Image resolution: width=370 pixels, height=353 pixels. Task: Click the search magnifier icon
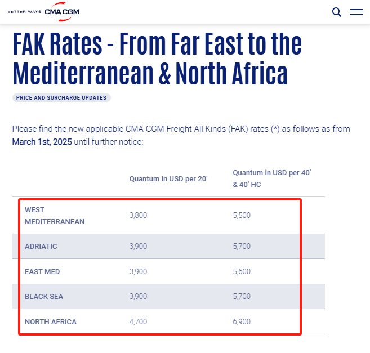coord(337,12)
